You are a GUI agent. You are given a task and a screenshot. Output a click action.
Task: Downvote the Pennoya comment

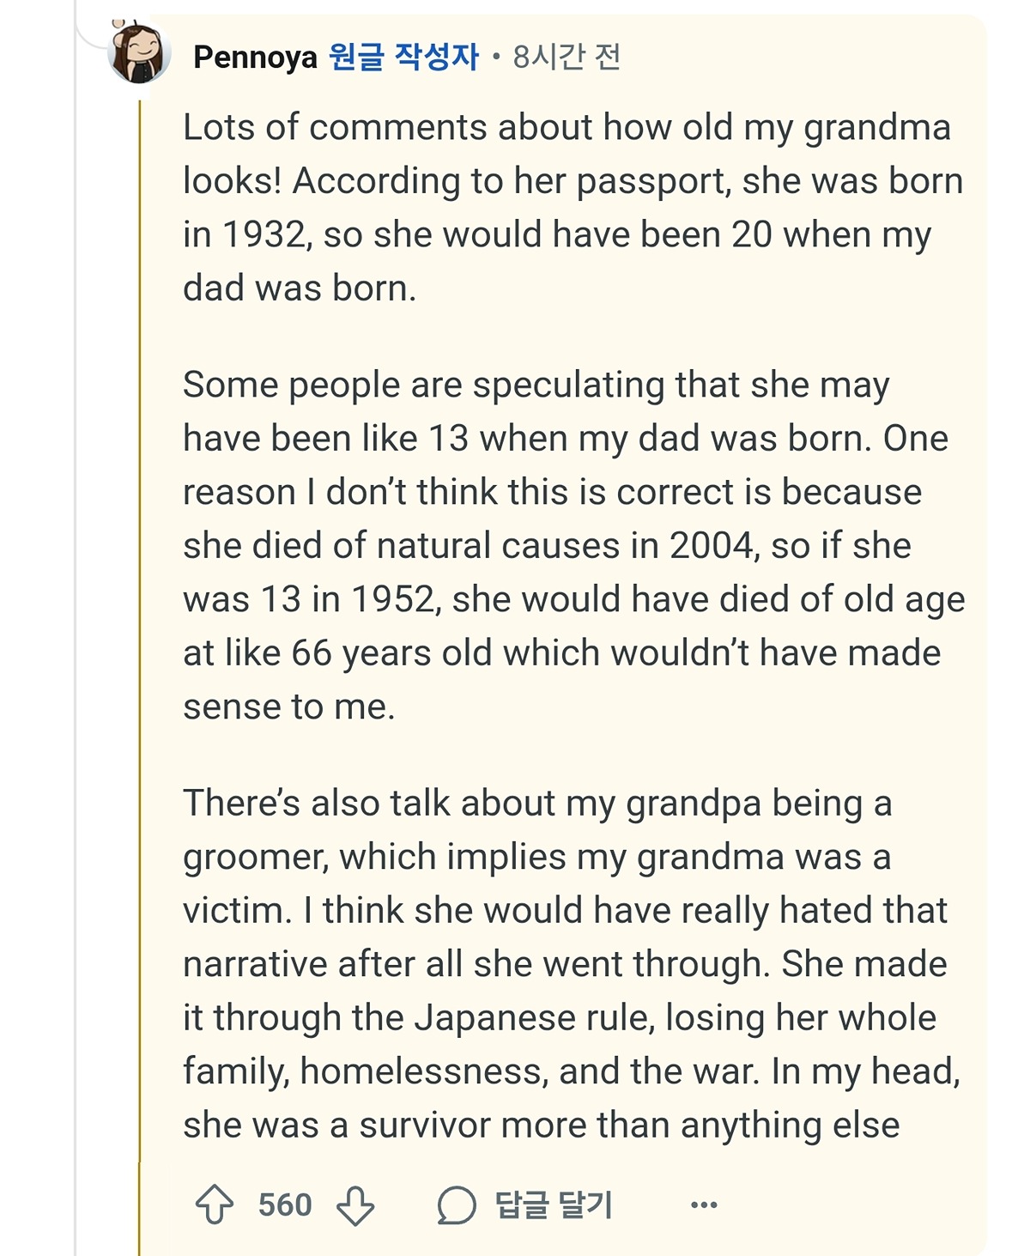tap(355, 1204)
